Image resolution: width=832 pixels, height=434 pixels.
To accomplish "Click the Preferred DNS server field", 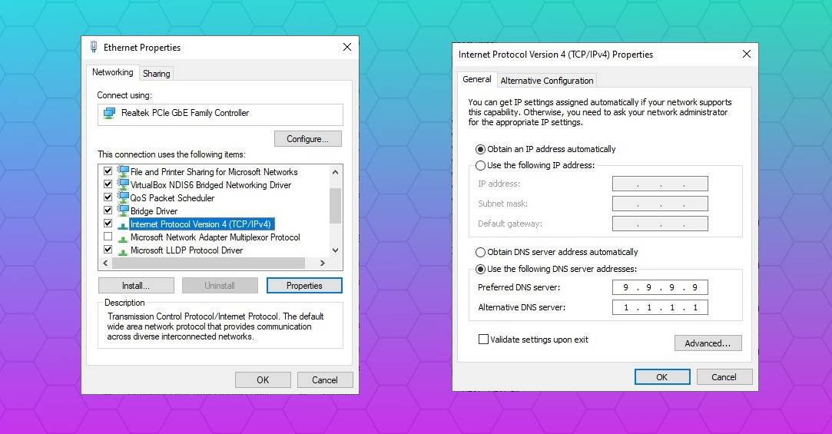I will (x=660, y=287).
